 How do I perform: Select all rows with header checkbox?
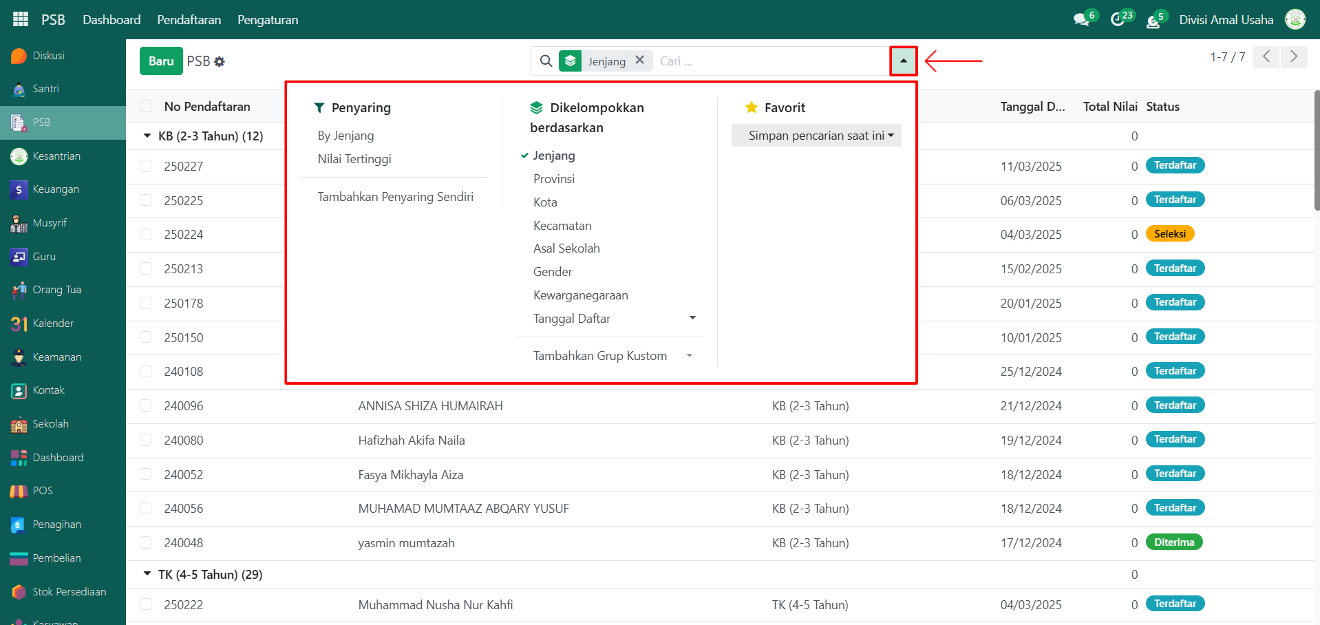[146, 106]
